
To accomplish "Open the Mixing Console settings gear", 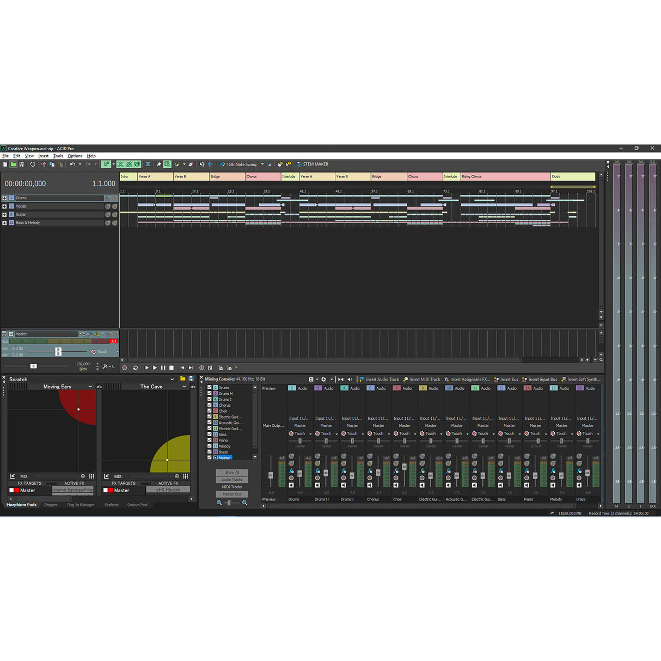I will (x=323, y=380).
